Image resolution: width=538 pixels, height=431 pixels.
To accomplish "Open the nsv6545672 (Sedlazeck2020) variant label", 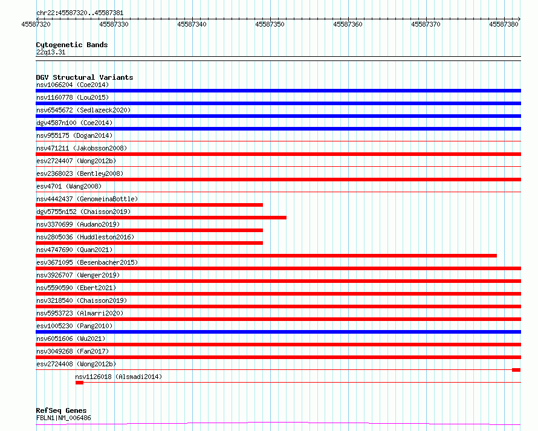I will [83, 110].
